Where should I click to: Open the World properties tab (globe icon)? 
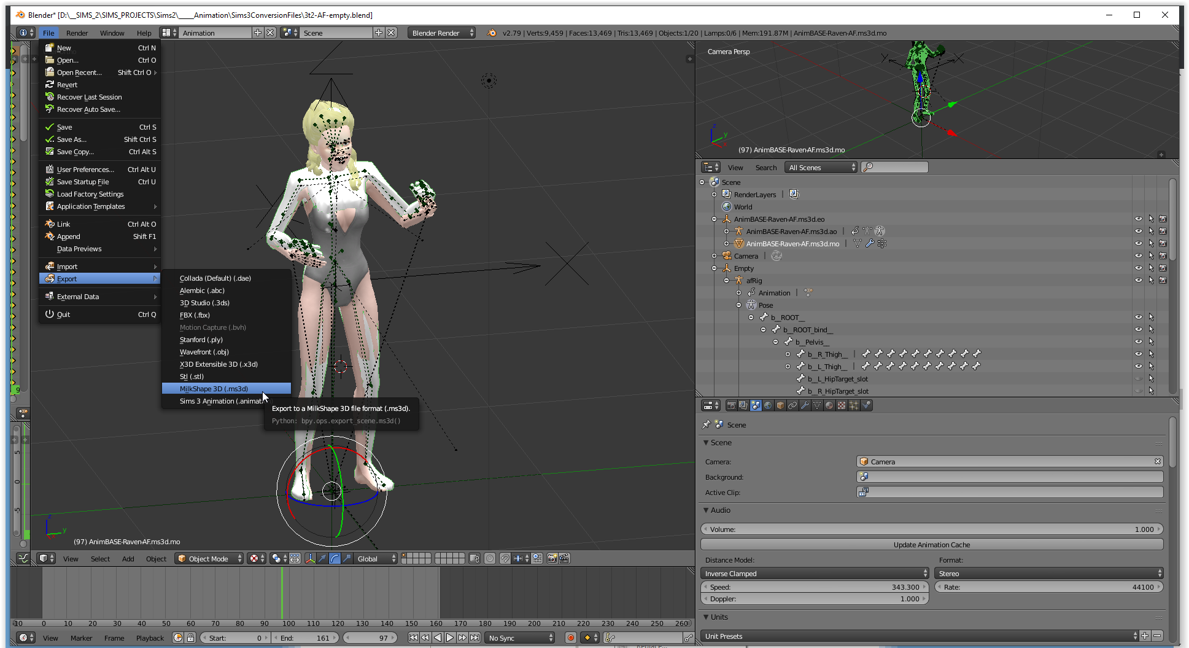pos(768,405)
